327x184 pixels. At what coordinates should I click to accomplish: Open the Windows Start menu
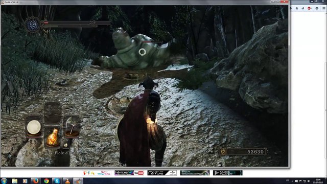[x=4, y=180]
